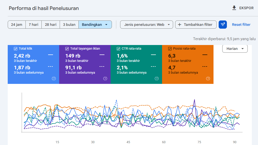The image size is (258, 145).
Task: Click the 45 label on chart axis
Action: tap(128, 142)
